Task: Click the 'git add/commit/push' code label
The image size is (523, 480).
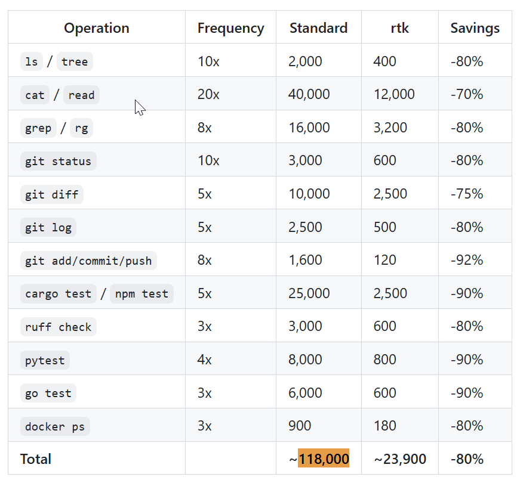Action: pos(88,261)
